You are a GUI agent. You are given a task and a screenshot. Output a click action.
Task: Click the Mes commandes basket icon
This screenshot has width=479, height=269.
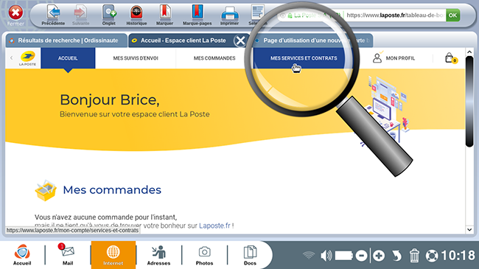tap(46, 190)
